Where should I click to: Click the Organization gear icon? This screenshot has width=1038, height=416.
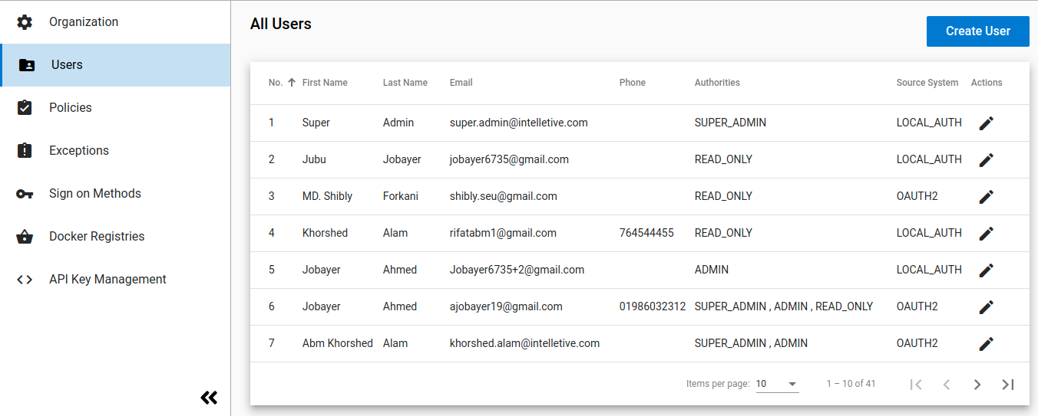point(25,22)
